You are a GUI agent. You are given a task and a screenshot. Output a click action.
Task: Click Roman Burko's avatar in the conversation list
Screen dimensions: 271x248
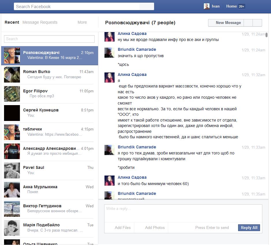pos(12,75)
